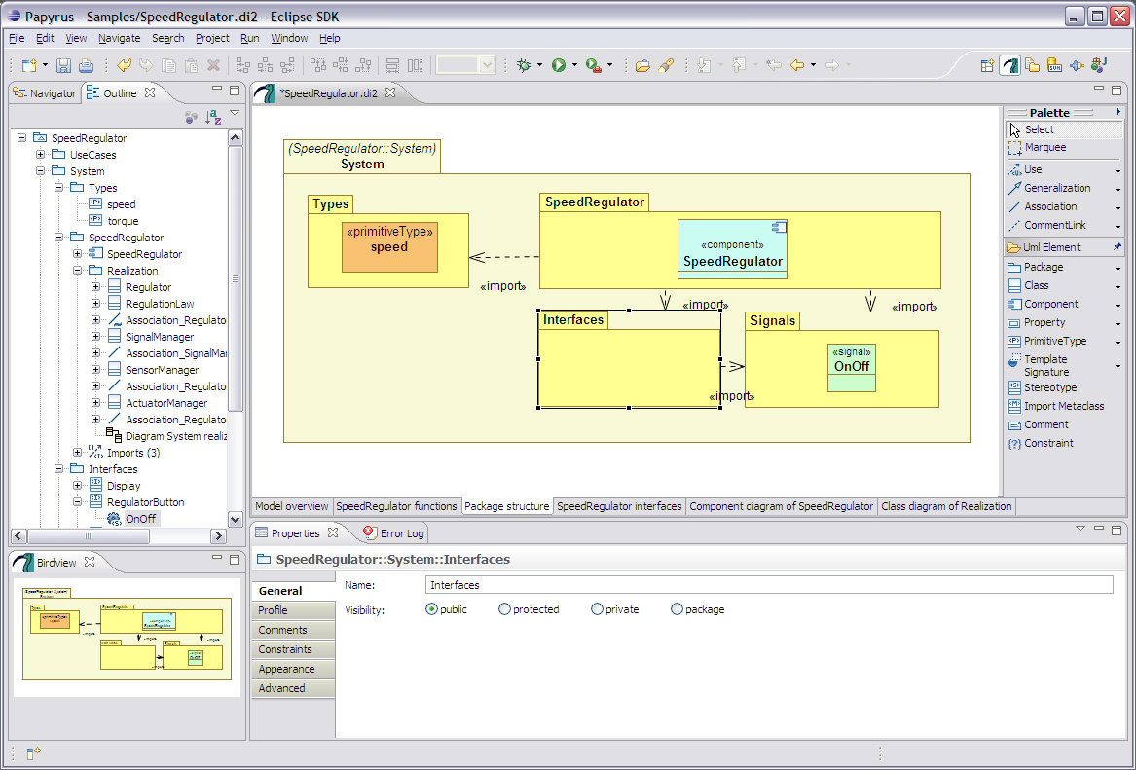Open the Profile properties section
The height and width of the screenshot is (770, 1136).
coord(293,610)
